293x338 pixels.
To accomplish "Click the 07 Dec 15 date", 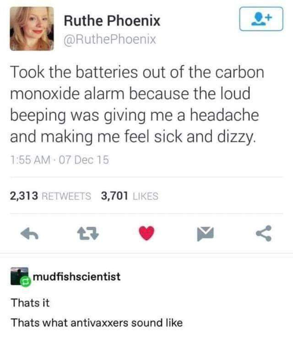I will click(84, 160).
